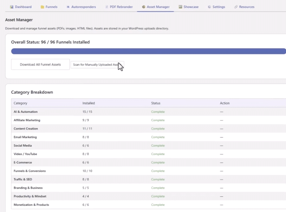Click Complete status for Email Marketing
The image size is (286, 212).
point(158,137)
